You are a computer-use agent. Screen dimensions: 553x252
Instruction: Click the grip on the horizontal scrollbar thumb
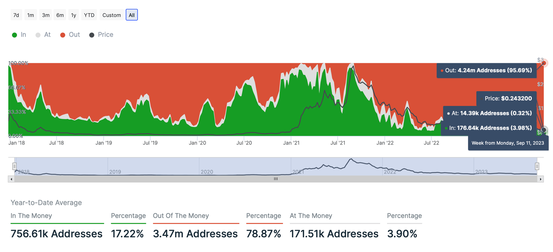[275, 179]
